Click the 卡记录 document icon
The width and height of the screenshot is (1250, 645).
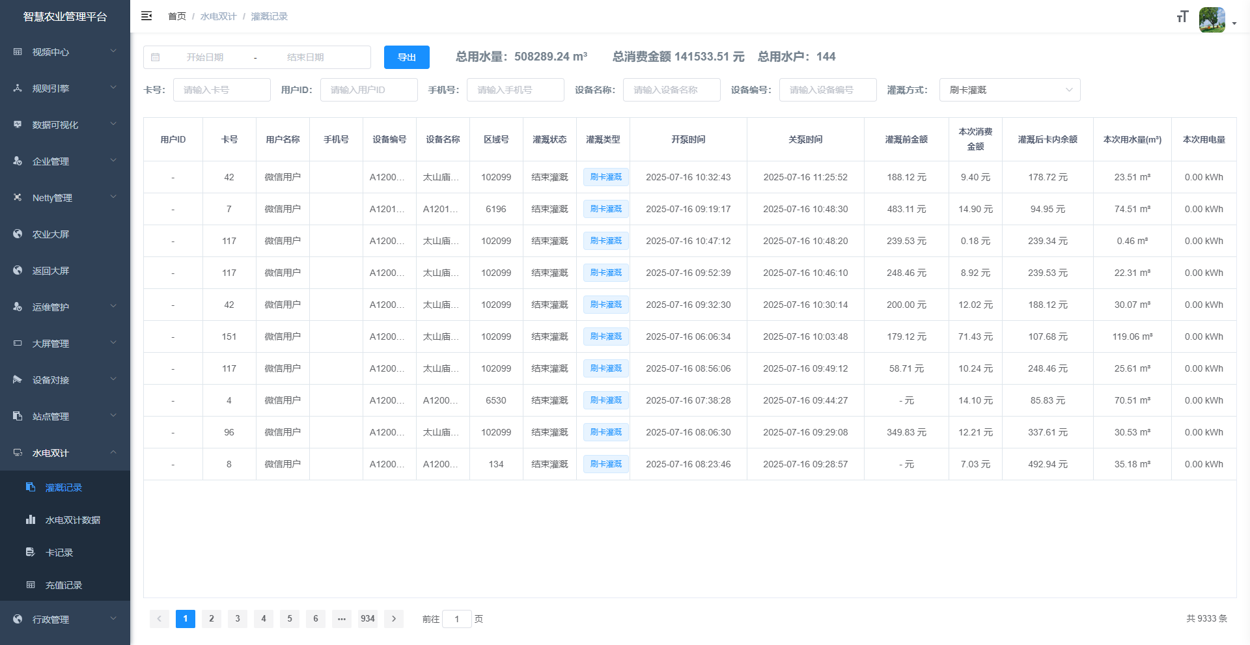click(31, 553)
